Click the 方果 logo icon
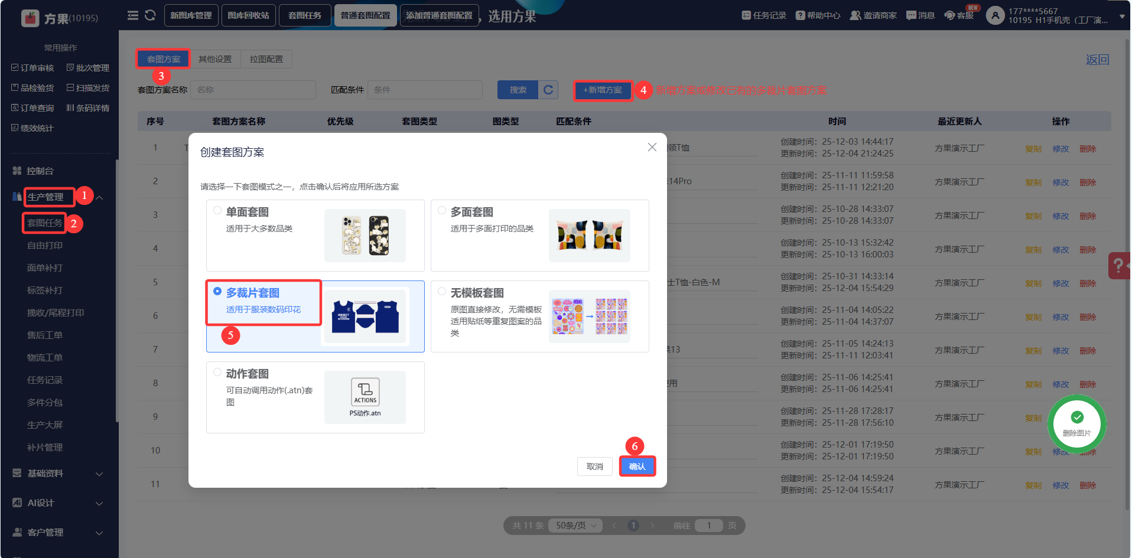 [x=30, y=18]
